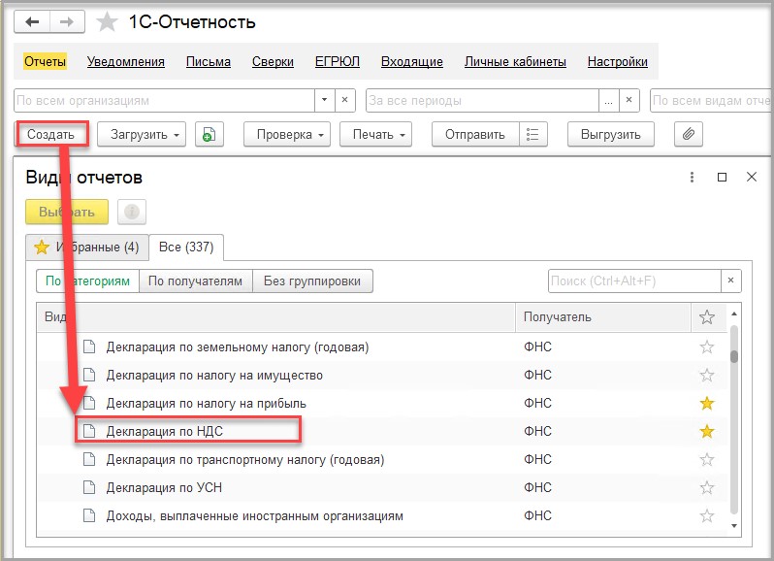774x561 pixels.
Task: Click the yellow Выбрать button
Action: pos(67,212)
